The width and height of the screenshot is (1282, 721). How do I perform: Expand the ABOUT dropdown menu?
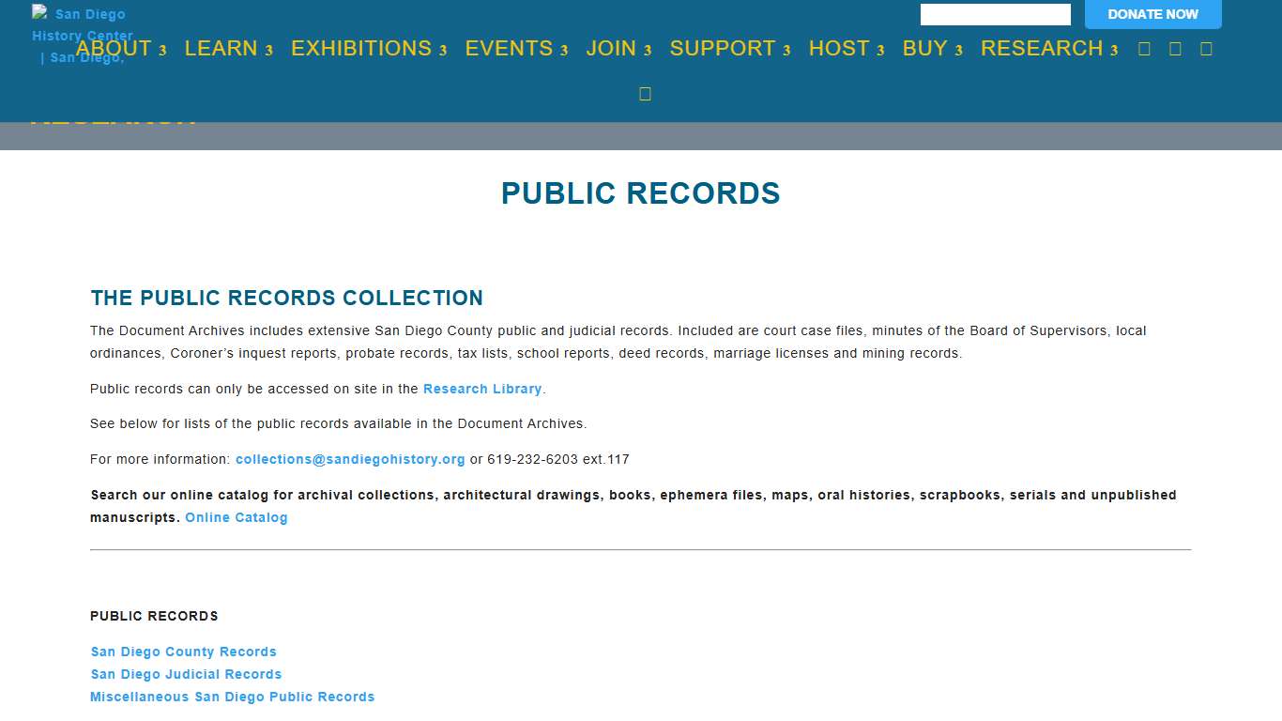(x=114, y=48)
